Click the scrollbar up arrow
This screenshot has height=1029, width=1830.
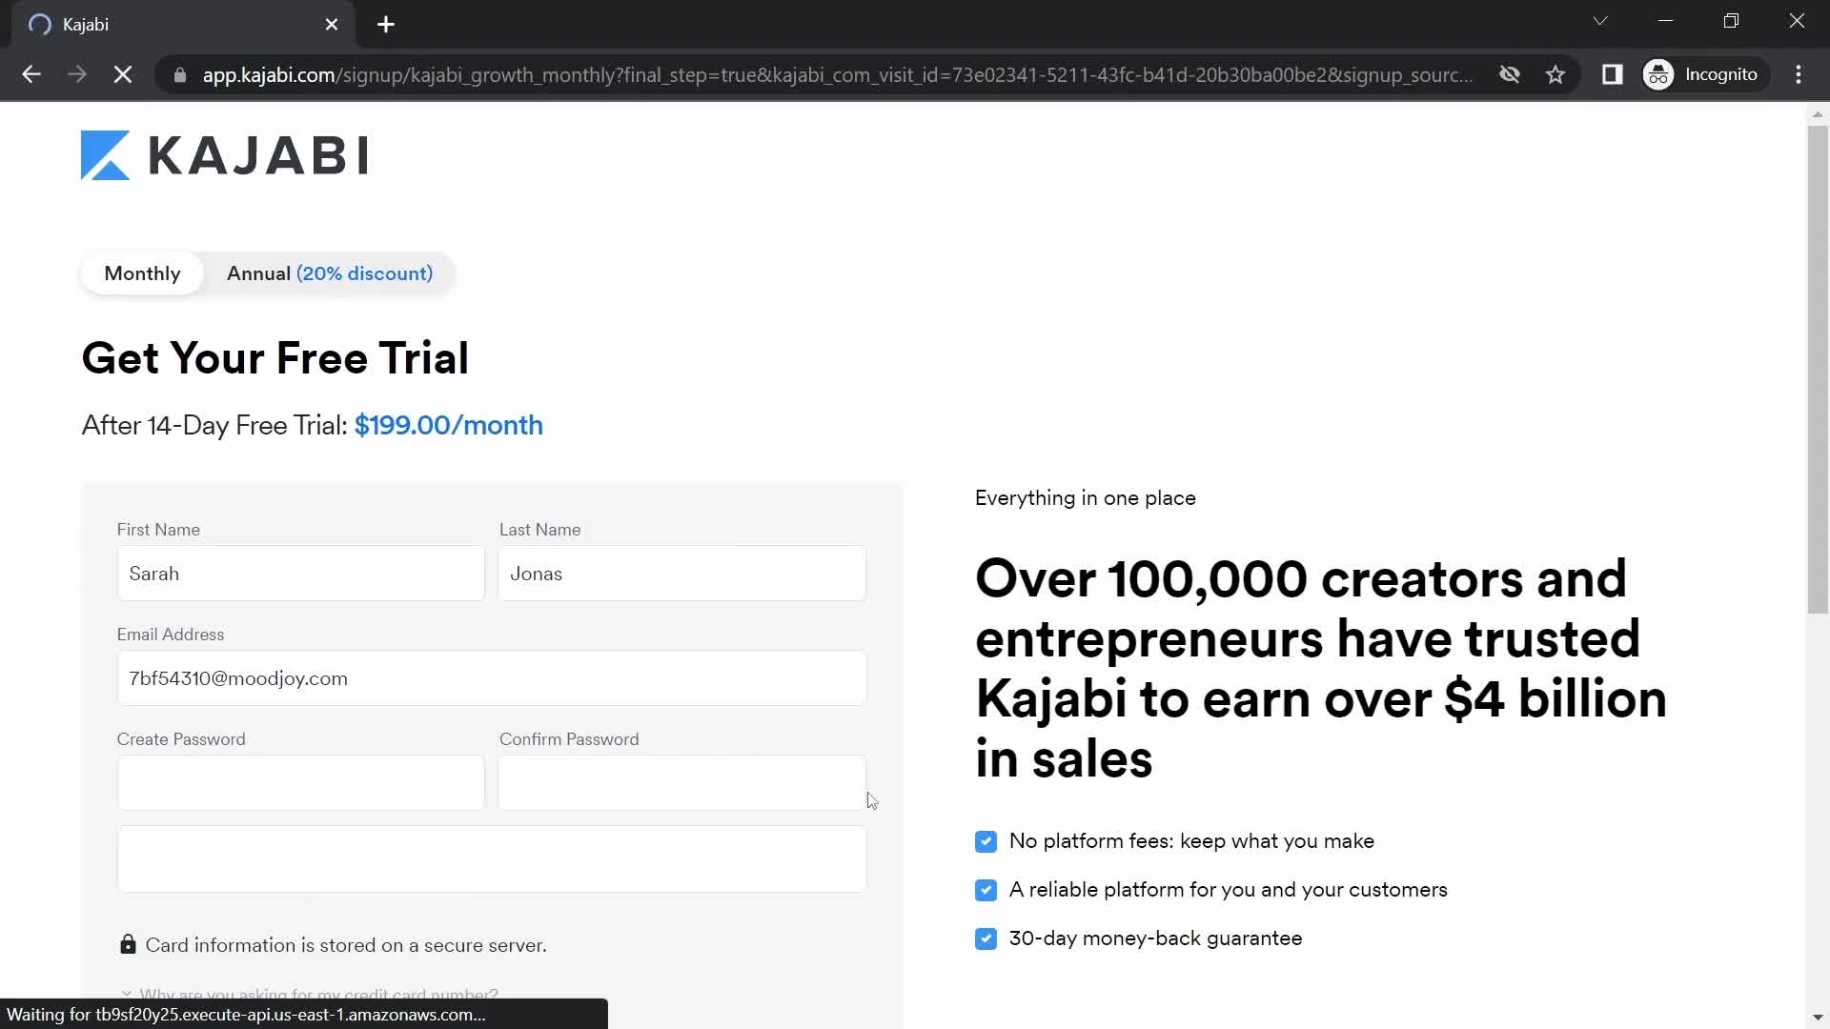click(x=1818, y=113)
